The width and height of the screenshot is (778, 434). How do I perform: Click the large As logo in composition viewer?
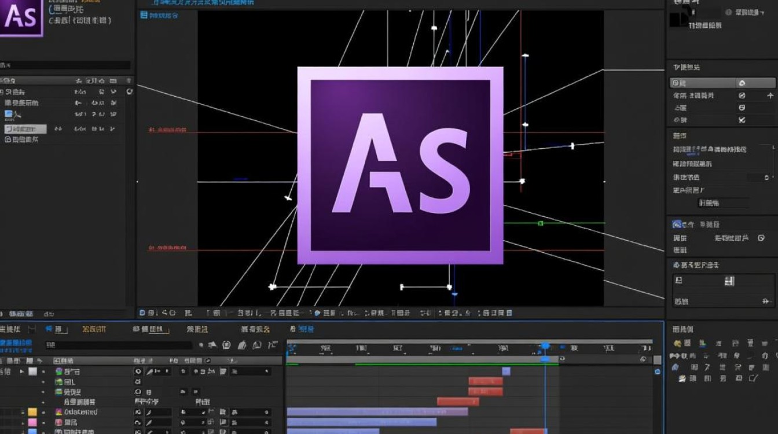pyautogui.click(x=400, y=165)
